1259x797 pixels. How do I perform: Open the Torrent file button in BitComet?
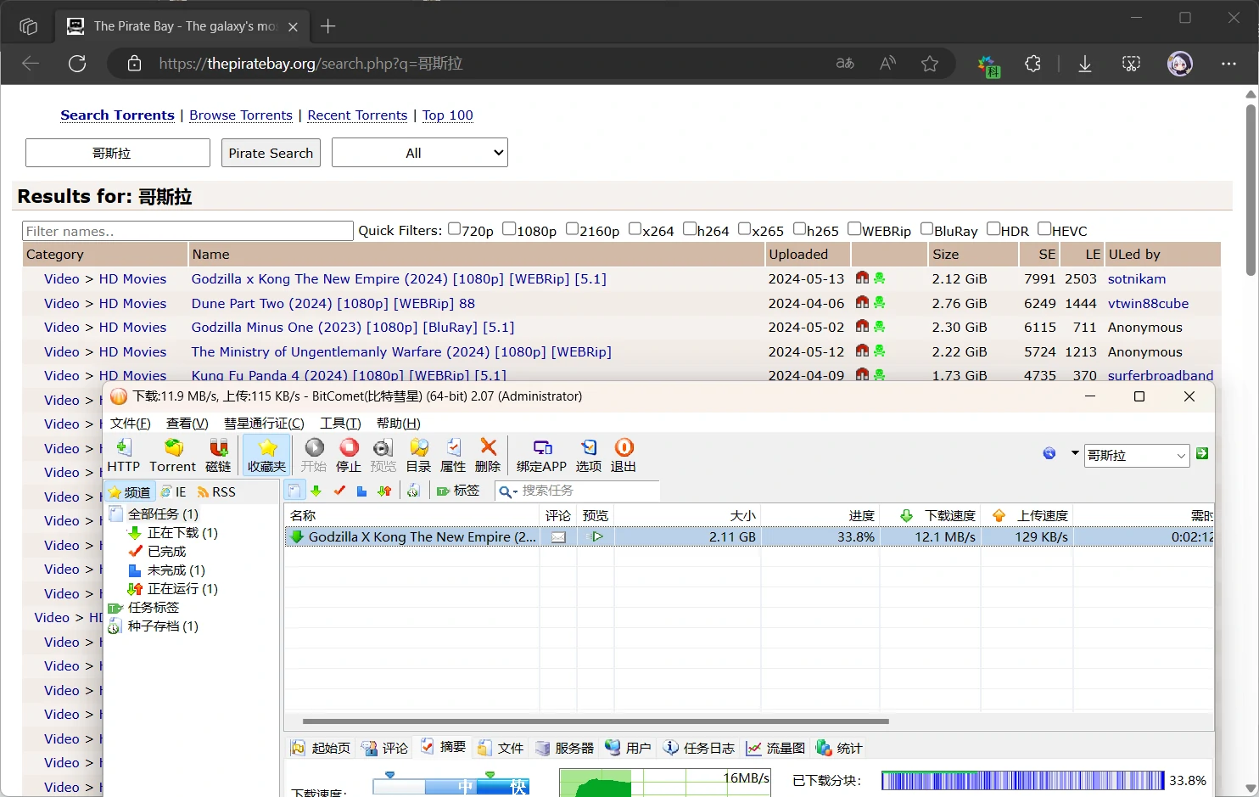pos(173,455)
